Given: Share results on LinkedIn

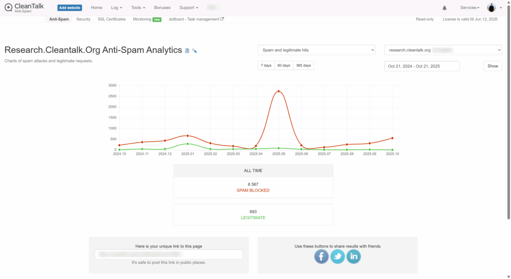Looking at the screenshot, I should click(x=353, y=257).
